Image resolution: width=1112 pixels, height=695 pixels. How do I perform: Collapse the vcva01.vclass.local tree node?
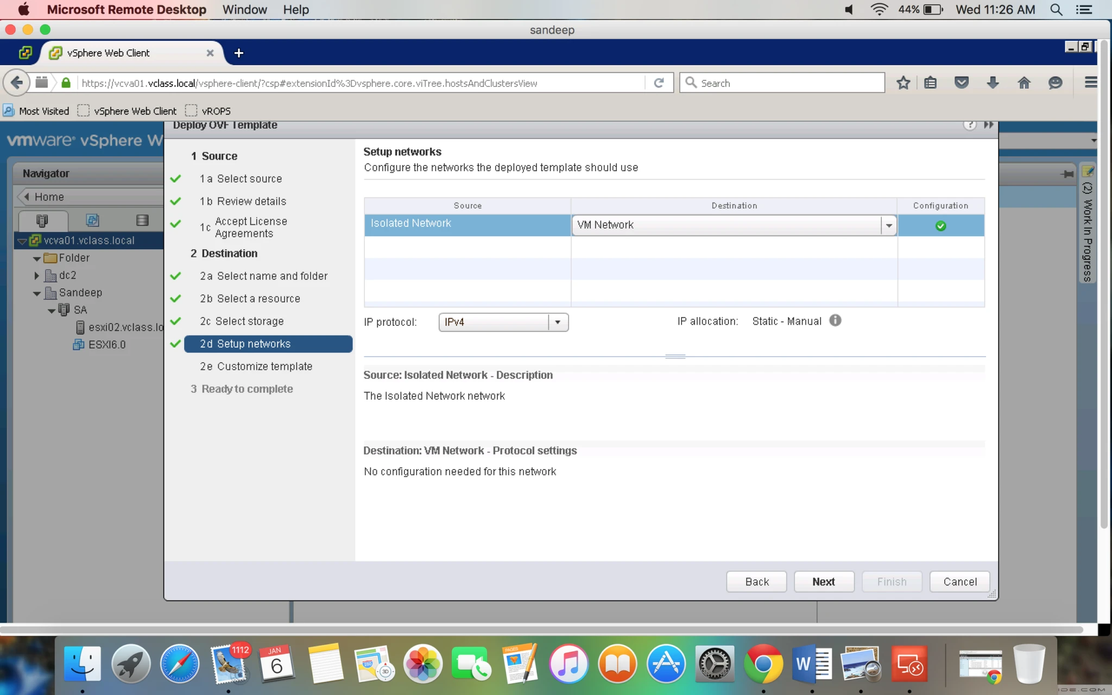pos(22,241)
